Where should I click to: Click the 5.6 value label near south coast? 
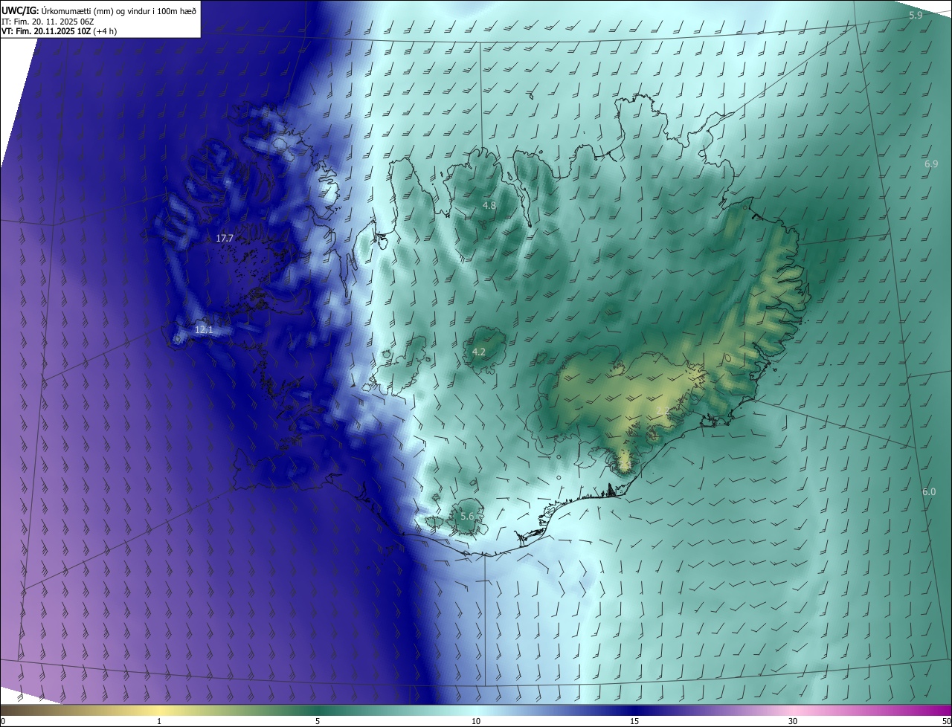point(467,517)
